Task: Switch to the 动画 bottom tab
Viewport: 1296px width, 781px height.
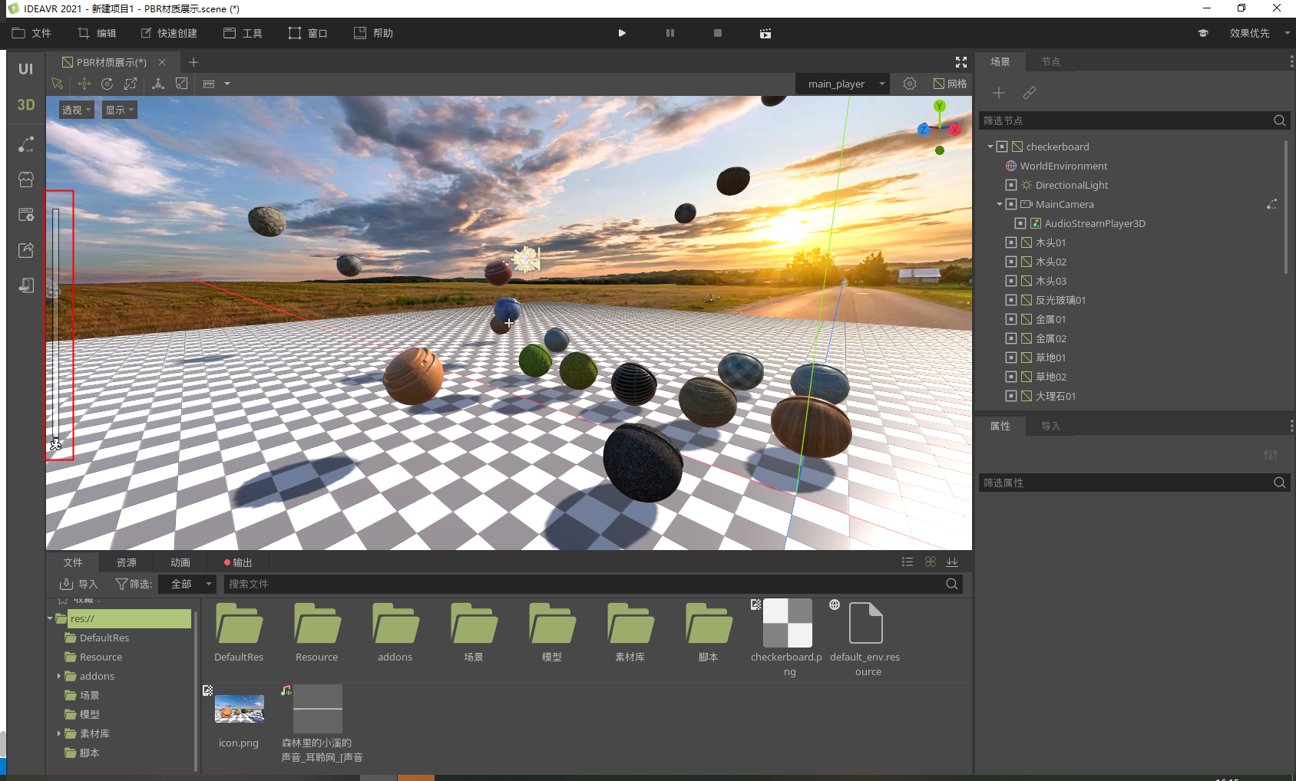Action: (x=180, y=562)
